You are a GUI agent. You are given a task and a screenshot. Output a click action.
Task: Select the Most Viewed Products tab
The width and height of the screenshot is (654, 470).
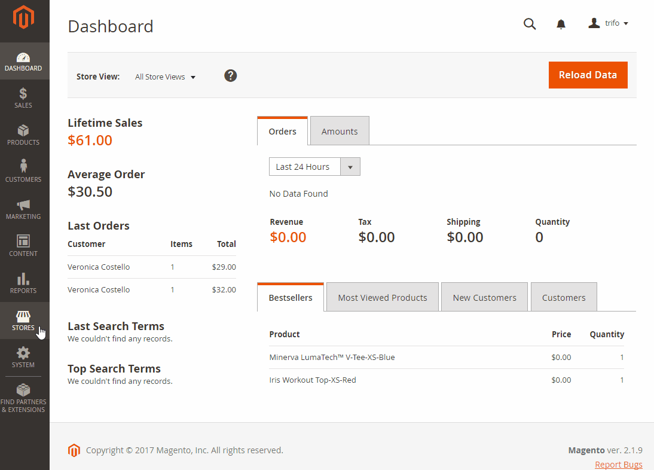383,297
